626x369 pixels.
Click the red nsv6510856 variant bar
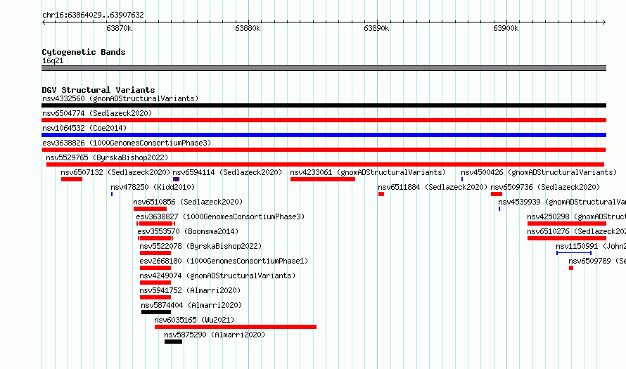click(150, 209)
